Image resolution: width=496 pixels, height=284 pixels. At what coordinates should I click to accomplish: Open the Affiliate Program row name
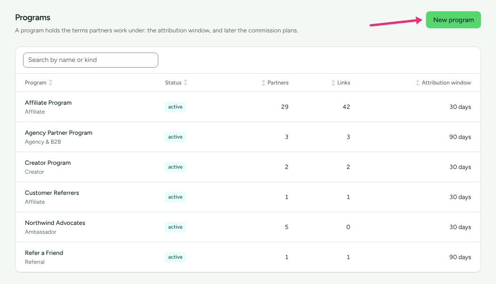(48, 103)
